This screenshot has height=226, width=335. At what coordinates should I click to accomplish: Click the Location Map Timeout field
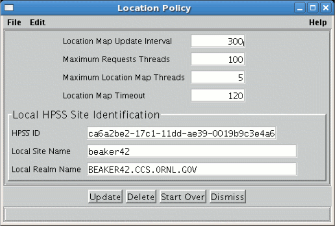click(x=218, y=95)
